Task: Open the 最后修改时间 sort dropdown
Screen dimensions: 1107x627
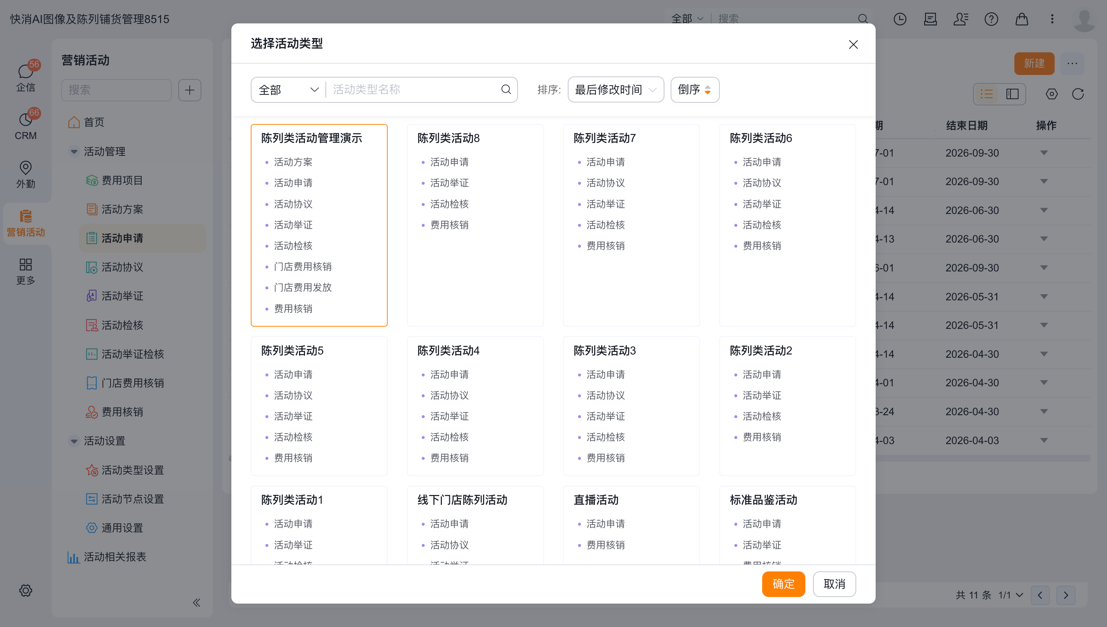Action: (x=615, y=90)
